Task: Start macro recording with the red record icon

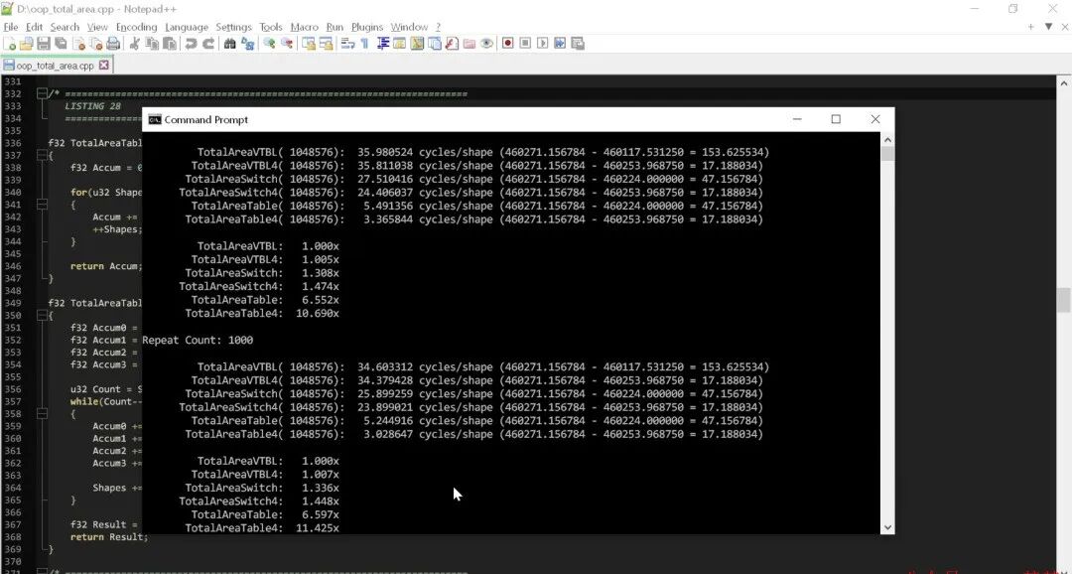Action: (508, 43)
